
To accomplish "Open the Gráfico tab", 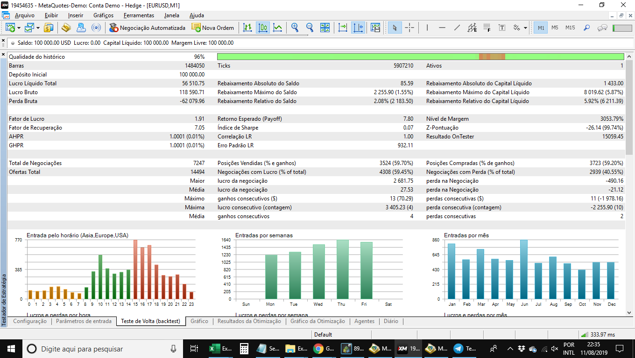I will [199, 321].
